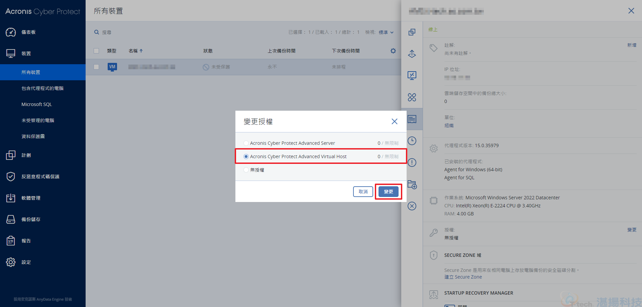Open the alerts exclamation icon
Screen dimensions: 642x307
pyautogui.click(x=412, y=163)
